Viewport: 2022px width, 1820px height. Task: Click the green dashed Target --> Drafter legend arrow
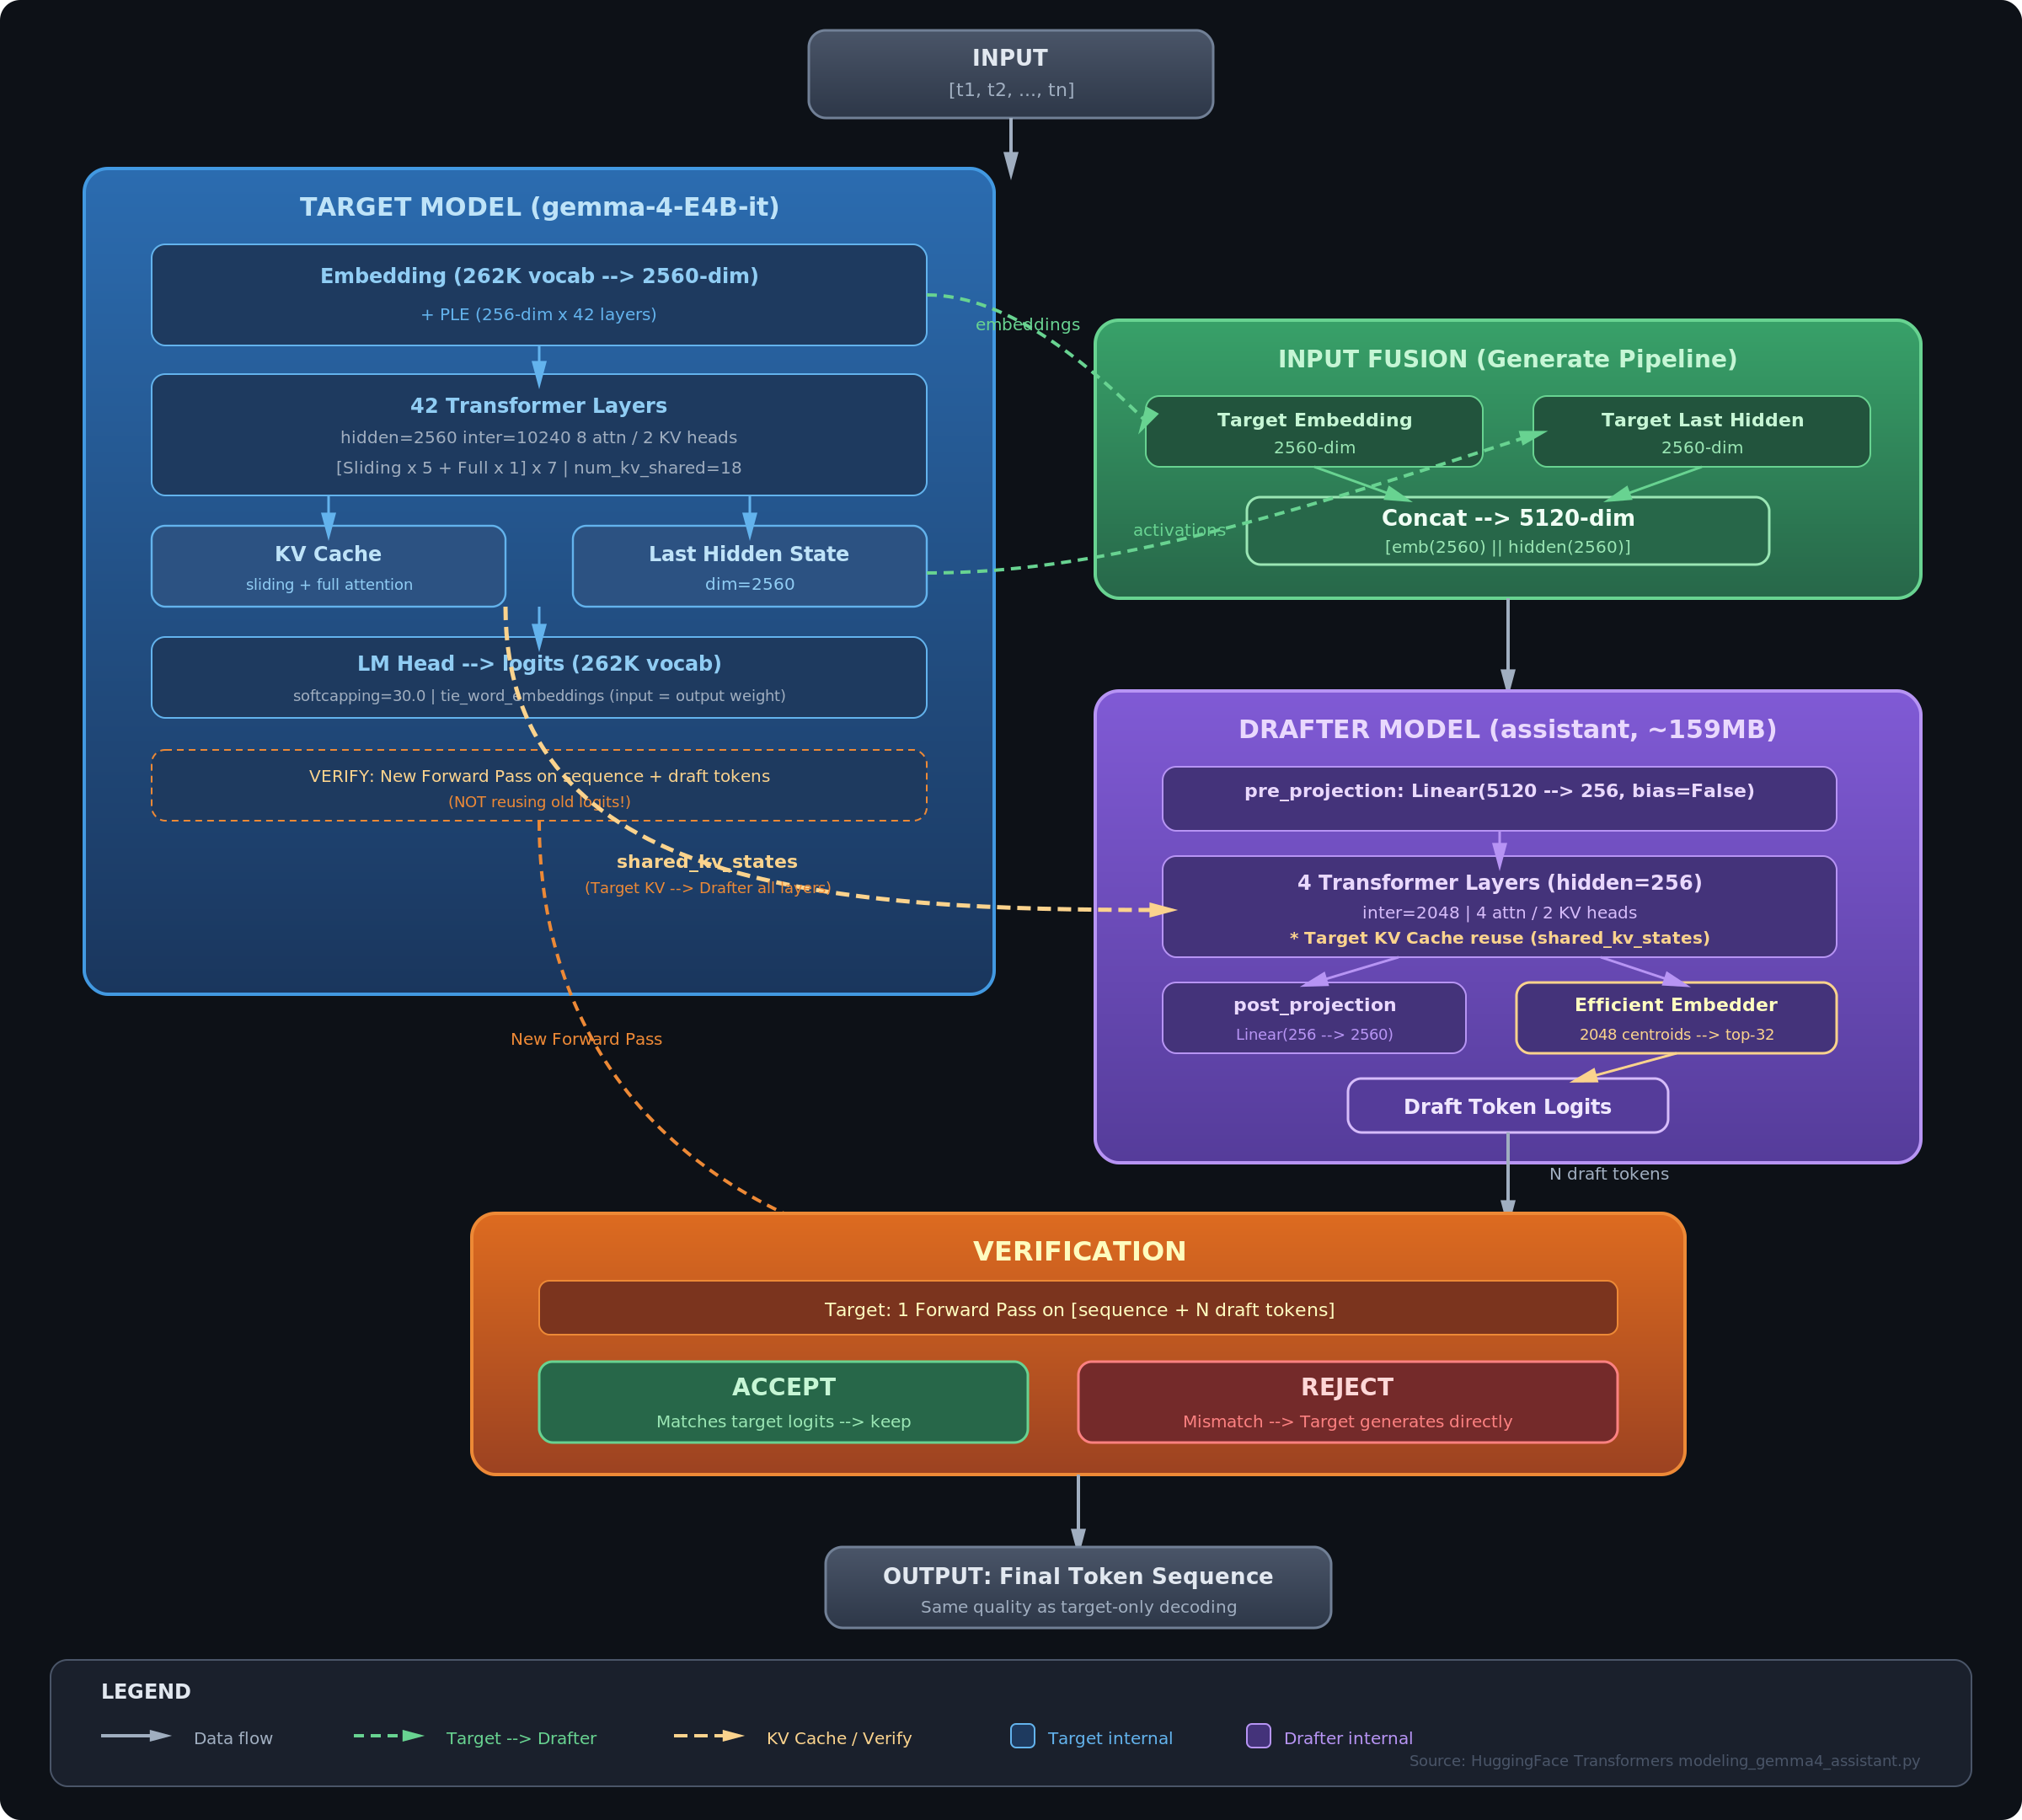tap(389, 1736)
